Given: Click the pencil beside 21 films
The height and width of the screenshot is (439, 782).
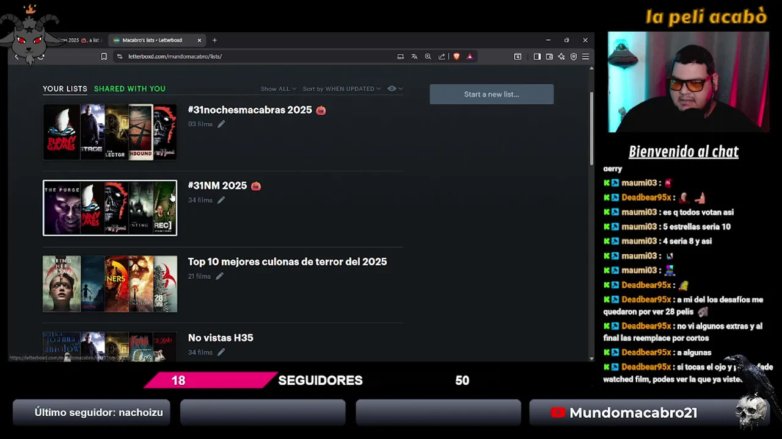Looking at the screenshot, I should (219, 276).
